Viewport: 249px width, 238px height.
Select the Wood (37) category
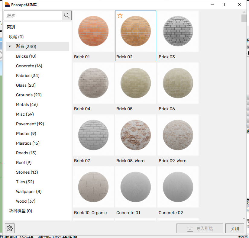point(26,201)
